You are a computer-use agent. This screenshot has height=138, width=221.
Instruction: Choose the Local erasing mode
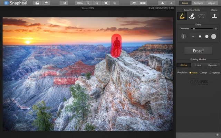coord(198,65)
